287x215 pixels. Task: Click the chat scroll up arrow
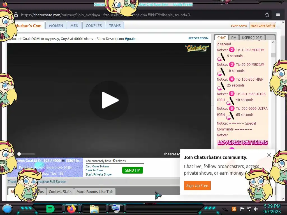[273, 43]
